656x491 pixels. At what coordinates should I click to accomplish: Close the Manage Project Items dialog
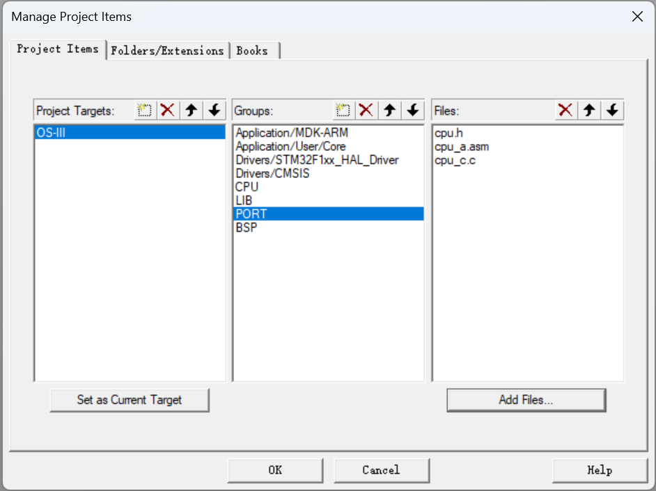pos(637,17)
